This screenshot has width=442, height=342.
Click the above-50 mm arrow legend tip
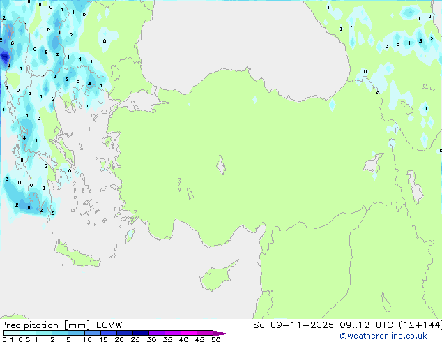221,333
